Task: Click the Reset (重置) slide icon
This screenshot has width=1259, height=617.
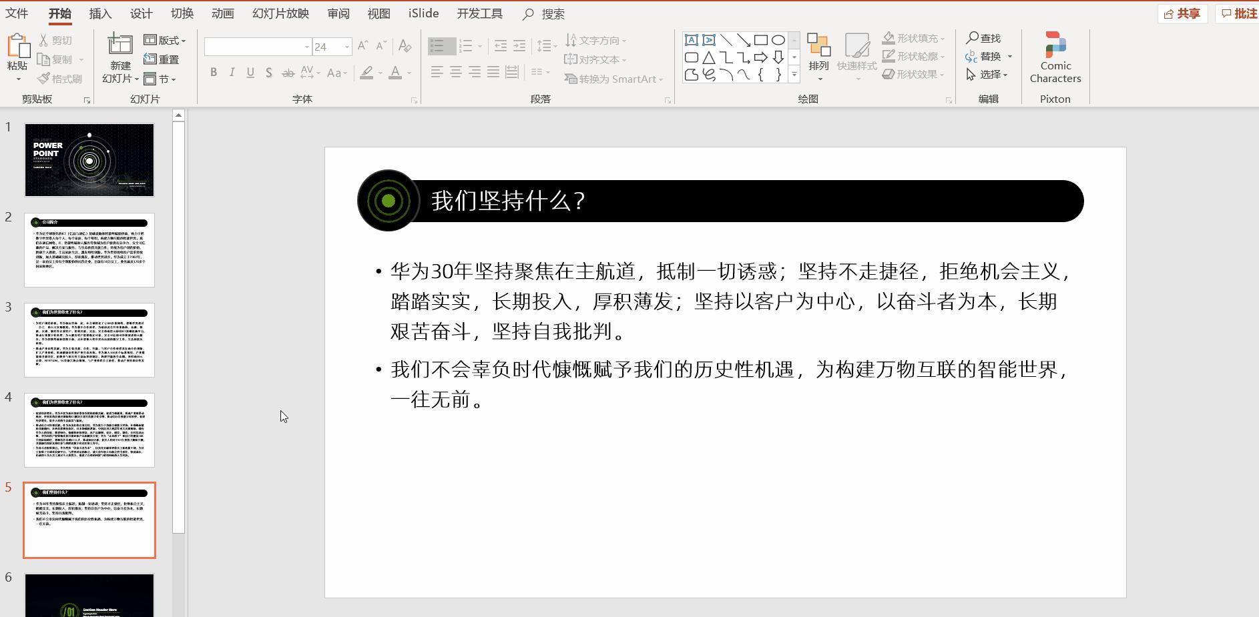Action: 150,59
